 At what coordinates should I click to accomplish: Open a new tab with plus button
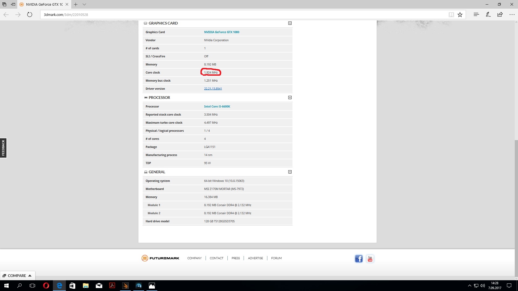[x=76, y=4]
